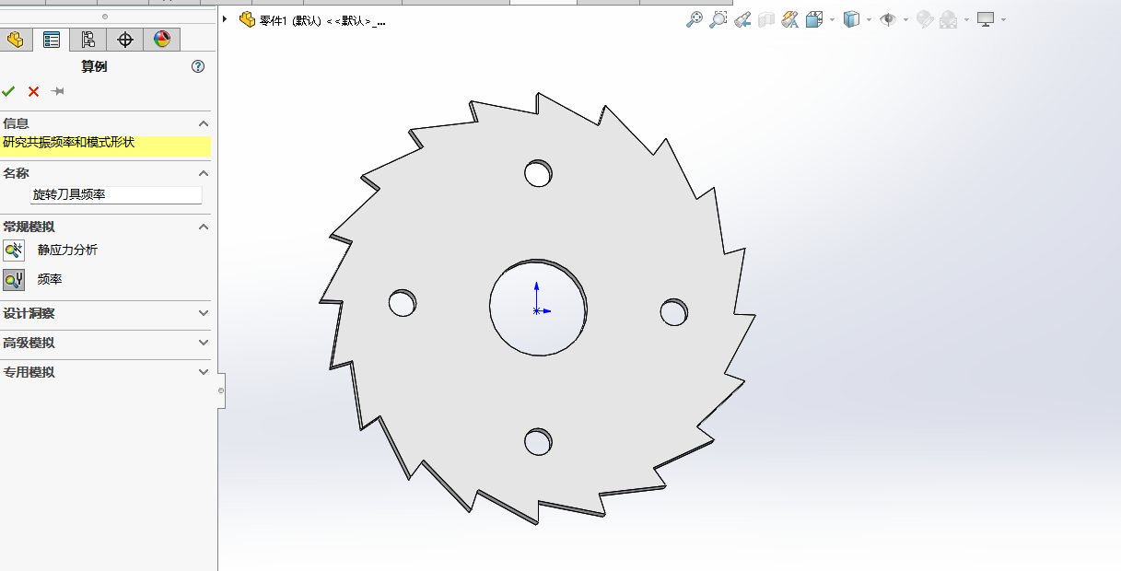
Task: Click the Previous View icon
Action: click(x=742, y=19)
